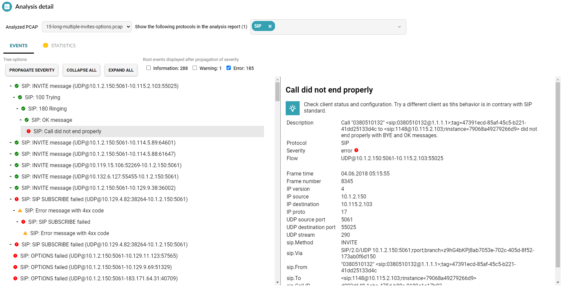
Task: Remove the SIP protocol filter chip
Action: click(270, 26)
